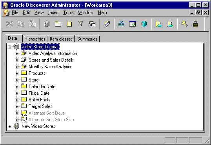211x145 pixels.
Task: Click the Import toolbar icon with green left arrow
Action: pyautogui.click(x=158, y=24)
